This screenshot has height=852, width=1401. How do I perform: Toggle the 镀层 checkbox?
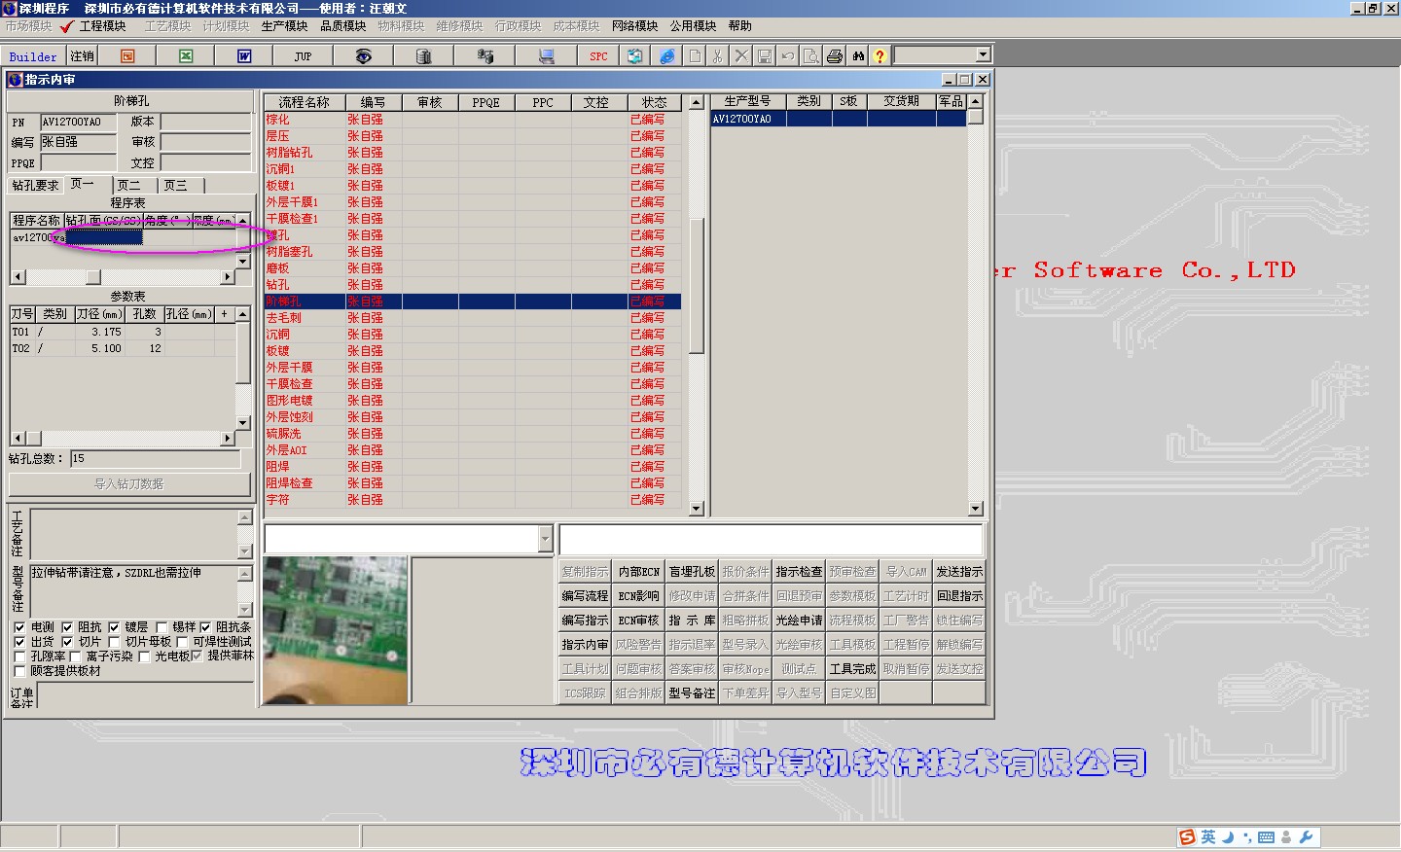click(114, 627)
